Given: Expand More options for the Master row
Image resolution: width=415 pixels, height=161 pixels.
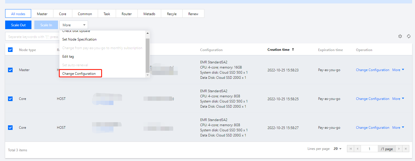Looking at the screenshot, I should 398,70.
